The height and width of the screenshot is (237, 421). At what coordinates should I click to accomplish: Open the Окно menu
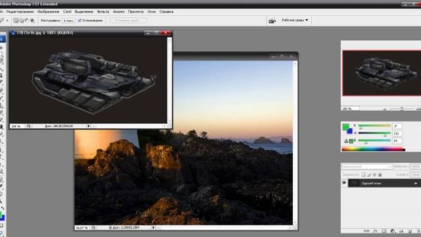click(x=151, y=12)
